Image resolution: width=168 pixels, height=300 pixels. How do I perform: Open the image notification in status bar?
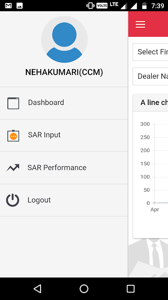[x=20, y=6]
